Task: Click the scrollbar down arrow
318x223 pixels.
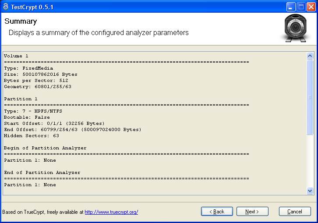Action: coord(310,191)
